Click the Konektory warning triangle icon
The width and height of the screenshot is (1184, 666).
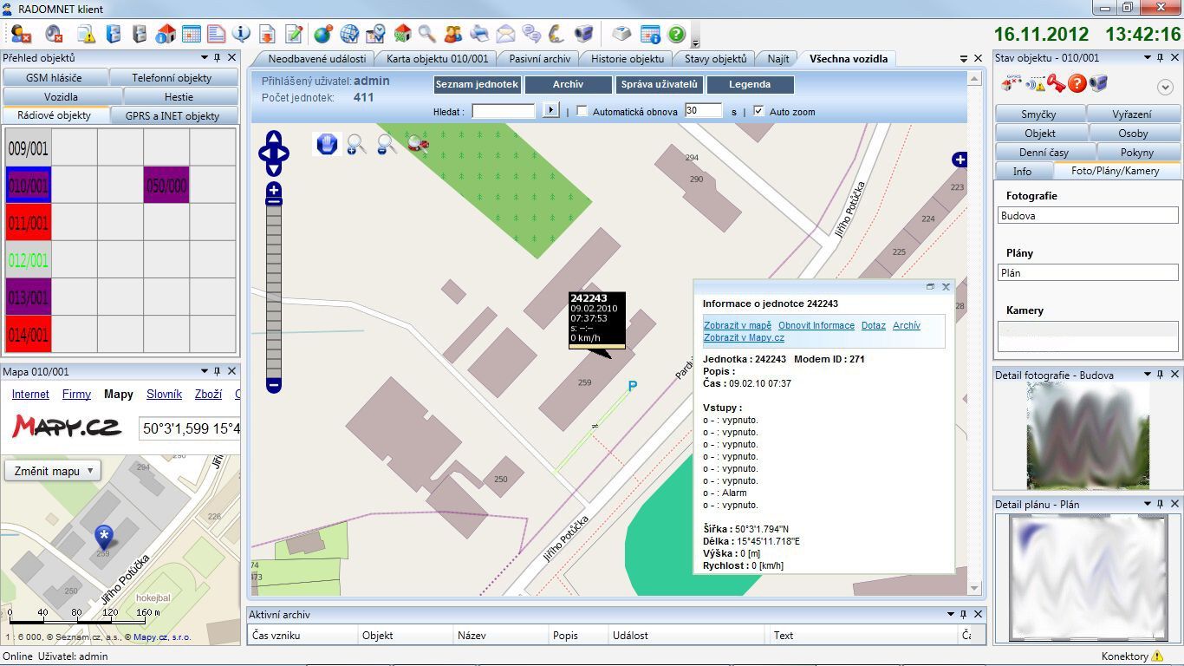click(1157, 656)
